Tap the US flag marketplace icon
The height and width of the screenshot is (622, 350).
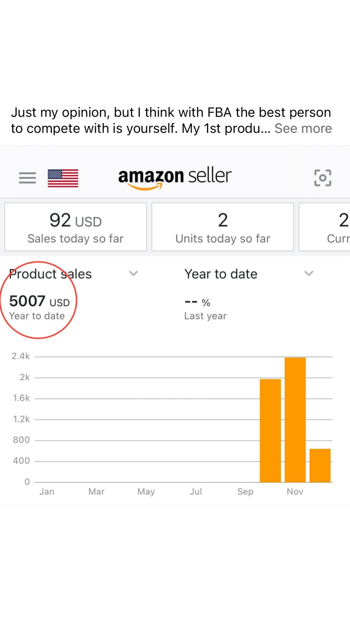pyautogui.click(x=63, y=178)
